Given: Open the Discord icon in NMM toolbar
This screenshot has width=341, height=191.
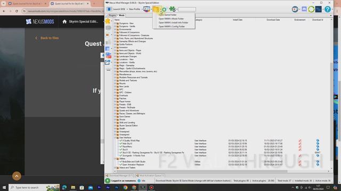Looking at the screenshot, I should coord(304,9).
